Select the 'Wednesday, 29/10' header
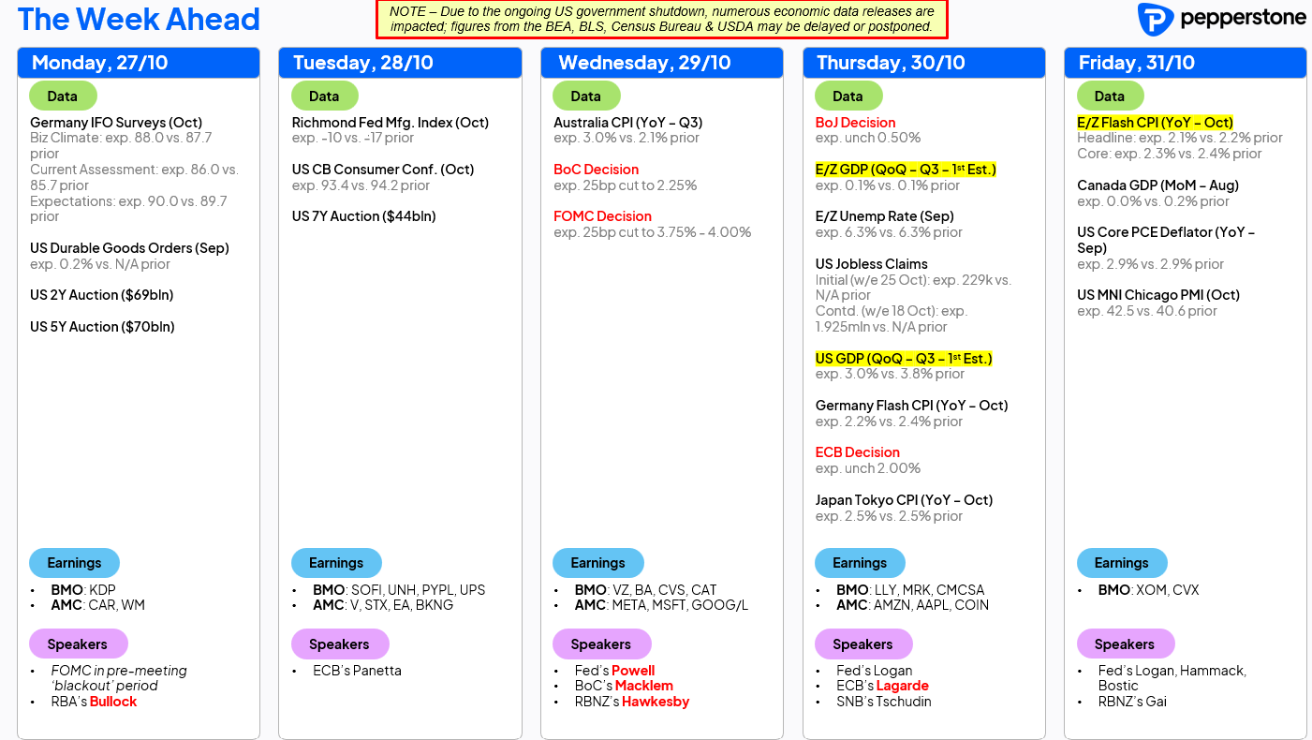This screenshot has height=740, width=1312. coord(662,63)
